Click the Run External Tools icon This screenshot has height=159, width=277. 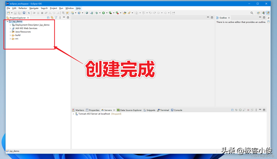tap(117, 13)
